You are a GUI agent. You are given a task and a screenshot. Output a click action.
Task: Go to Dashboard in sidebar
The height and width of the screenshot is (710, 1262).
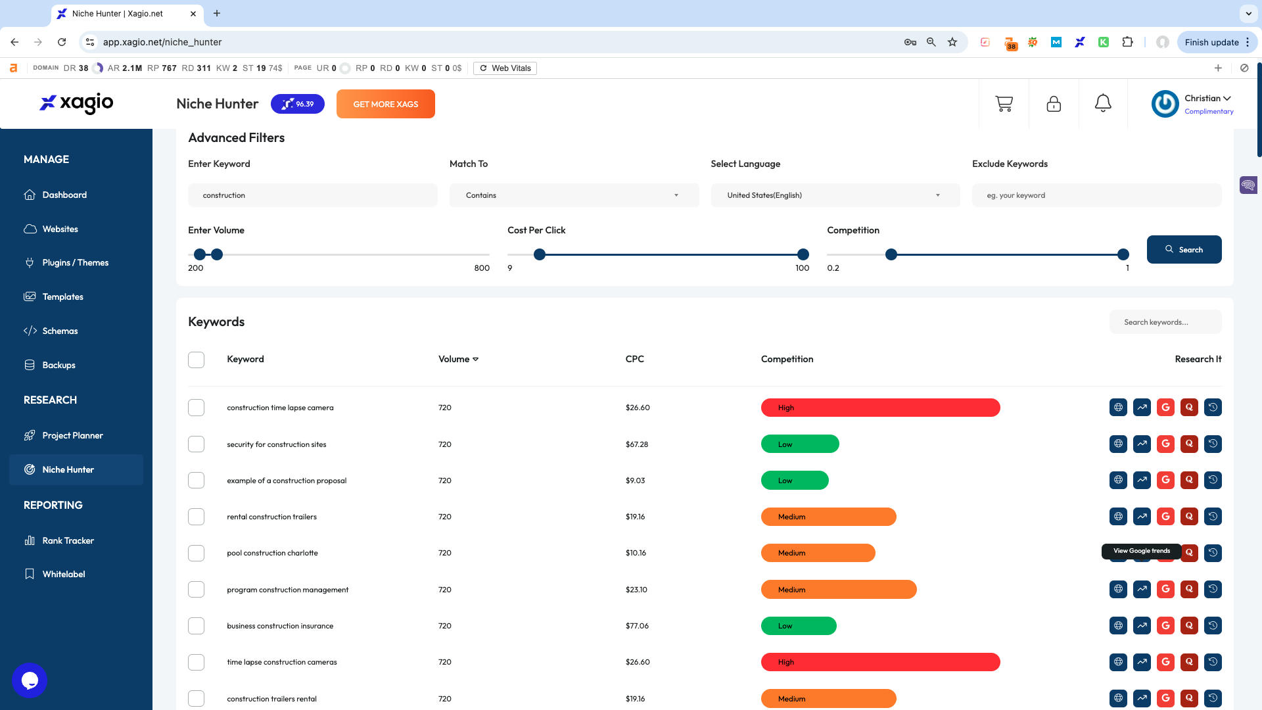point(64,195)
